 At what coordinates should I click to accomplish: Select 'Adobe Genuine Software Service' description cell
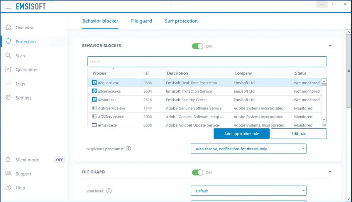point(194,108)
